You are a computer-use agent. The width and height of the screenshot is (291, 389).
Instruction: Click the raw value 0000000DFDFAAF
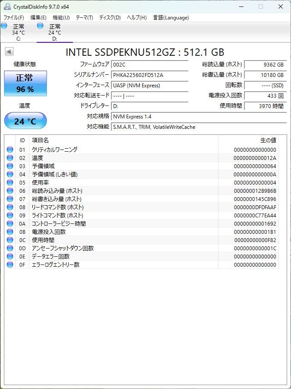(x=255, y=207)
